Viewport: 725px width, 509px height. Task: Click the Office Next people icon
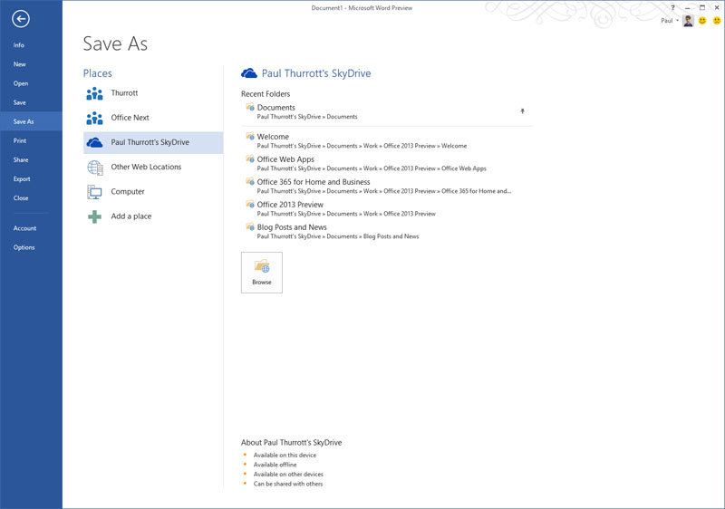click(95, 118)
